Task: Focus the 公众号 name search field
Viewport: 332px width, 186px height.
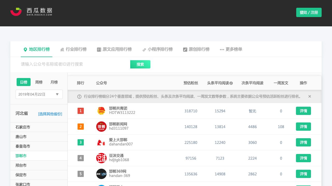Action: [x=74, y=64]
